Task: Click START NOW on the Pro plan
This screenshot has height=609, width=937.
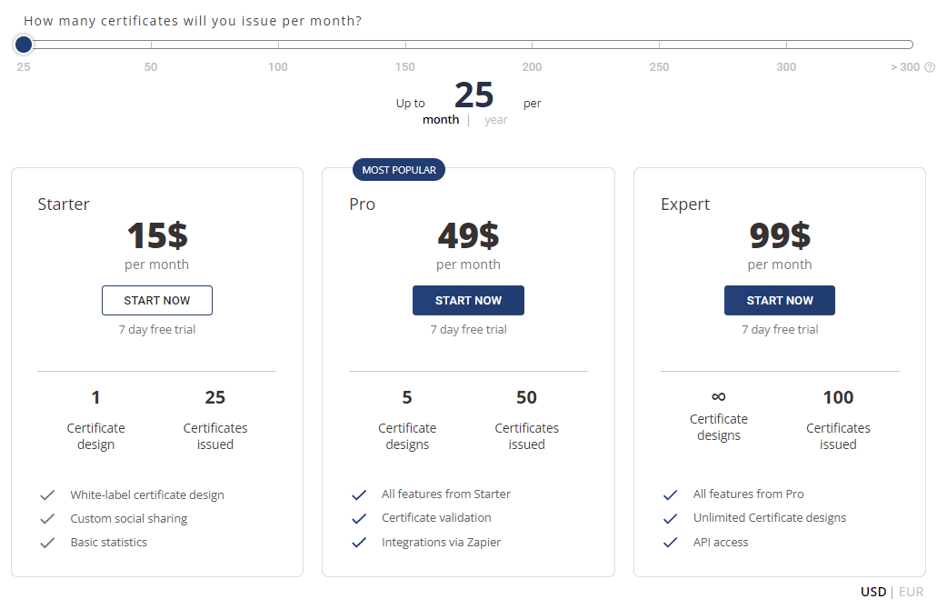Action: pos(468,300)
